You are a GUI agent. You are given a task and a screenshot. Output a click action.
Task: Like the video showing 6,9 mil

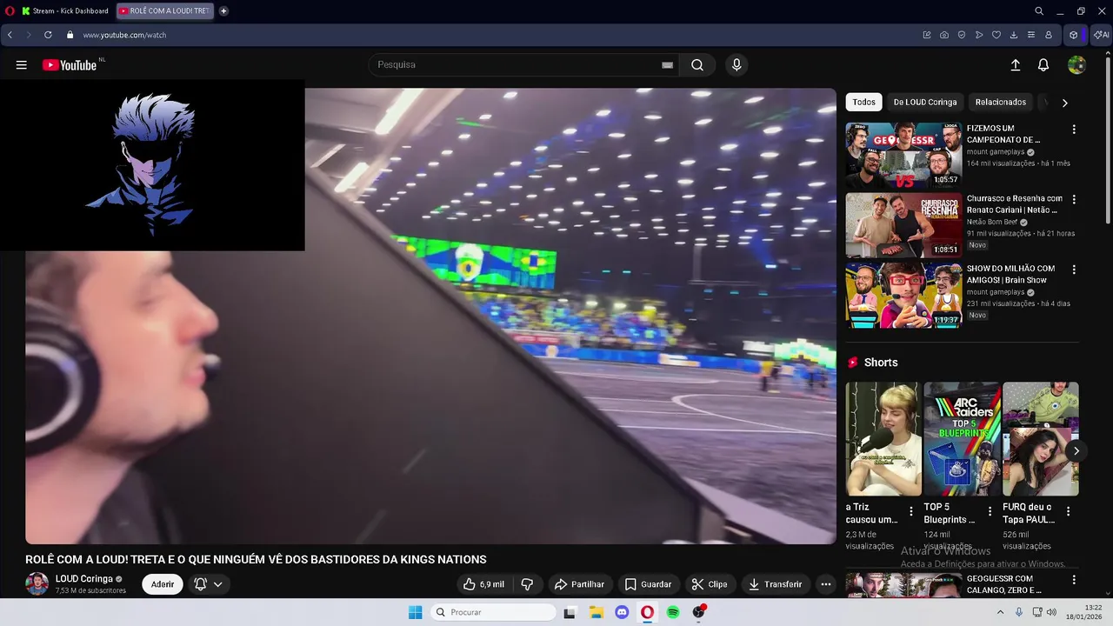point(483,584)
